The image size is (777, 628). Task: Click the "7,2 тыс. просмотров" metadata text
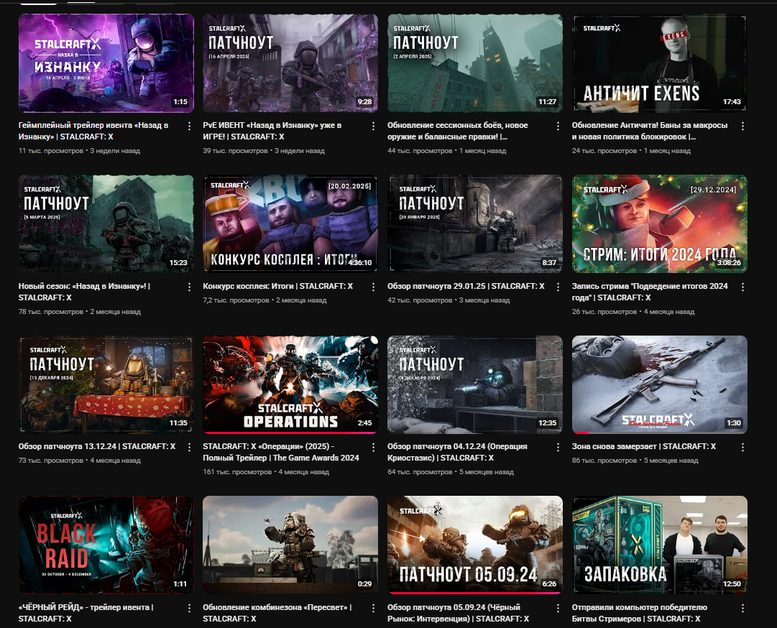point(236,300)
